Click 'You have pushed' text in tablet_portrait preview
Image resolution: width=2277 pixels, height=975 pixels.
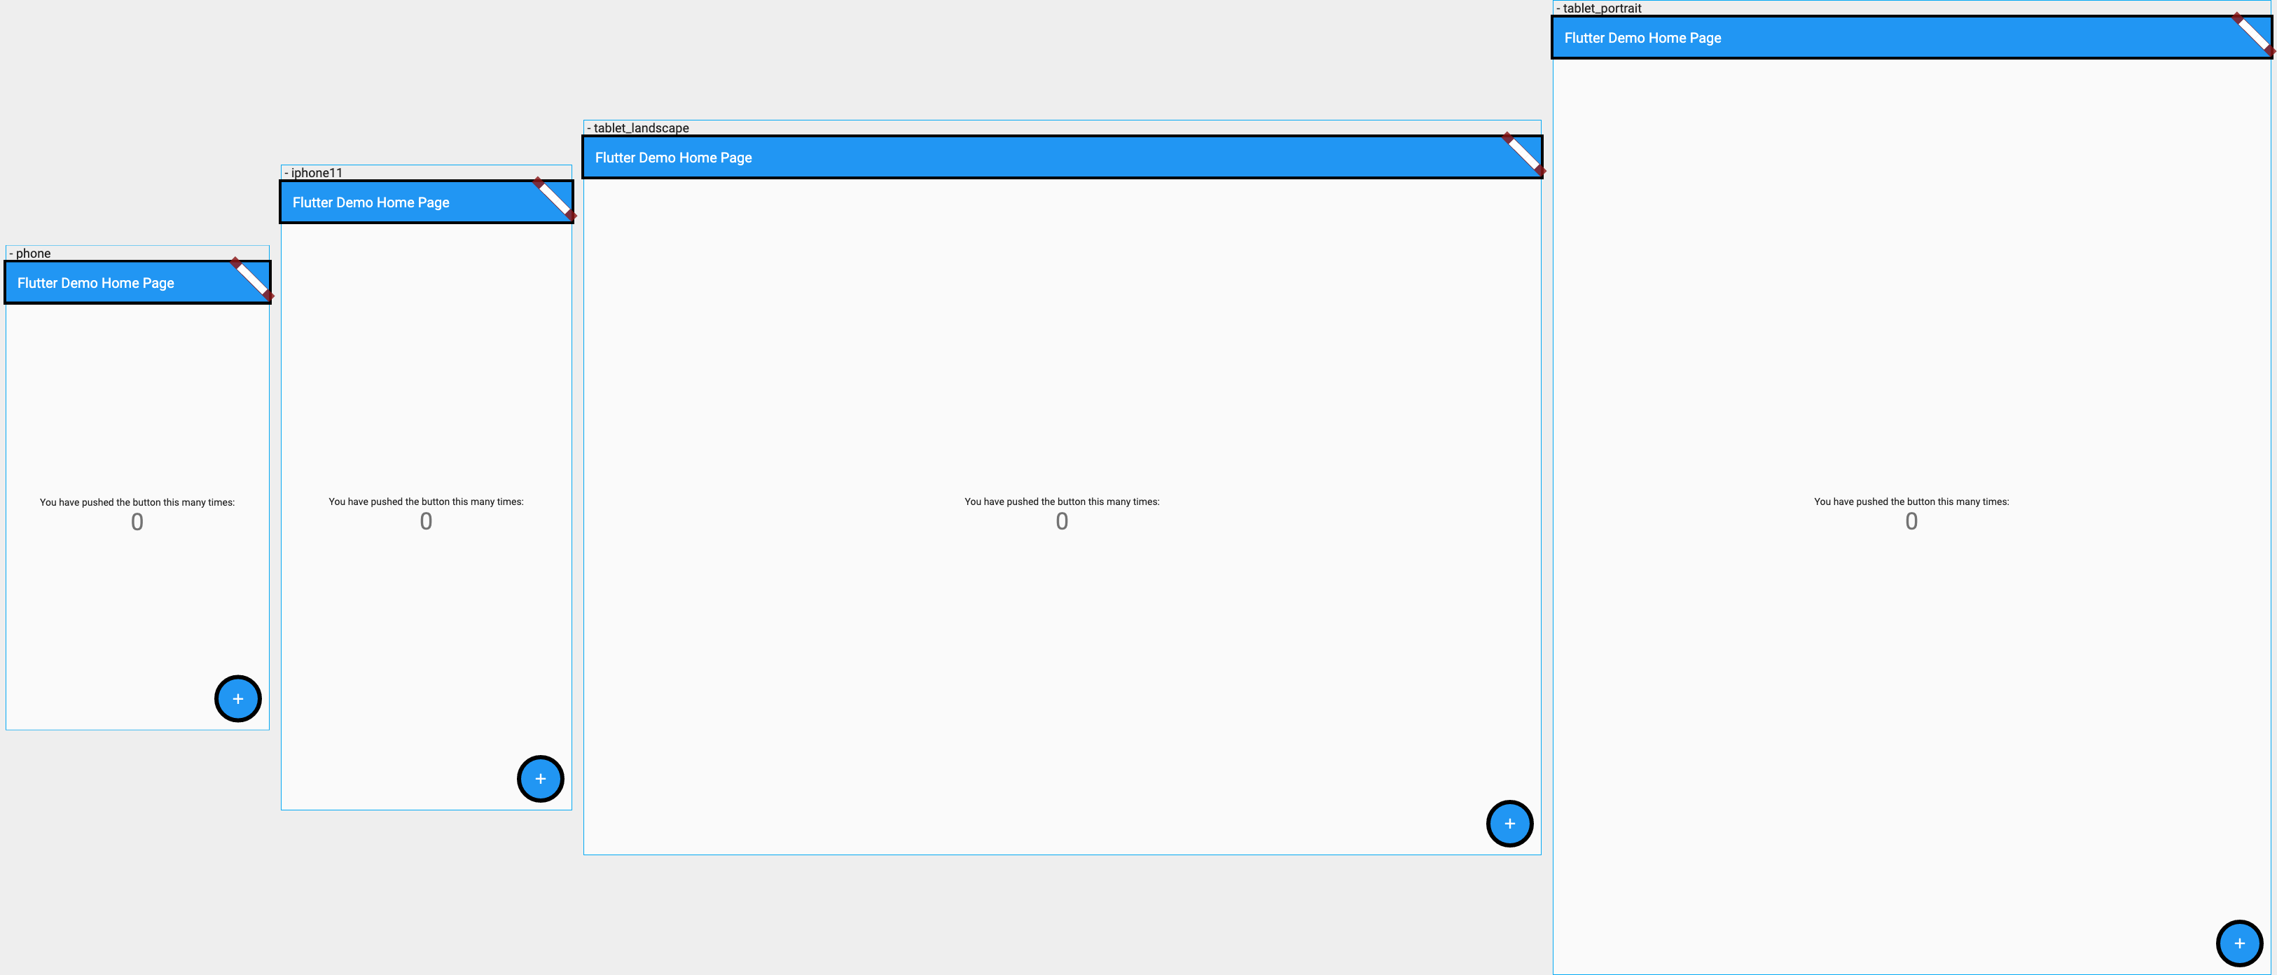[1910, 502]
